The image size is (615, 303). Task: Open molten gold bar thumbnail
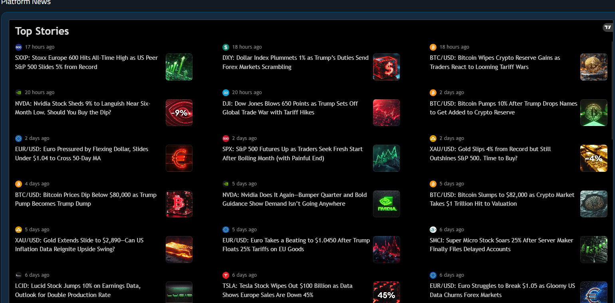179,250
